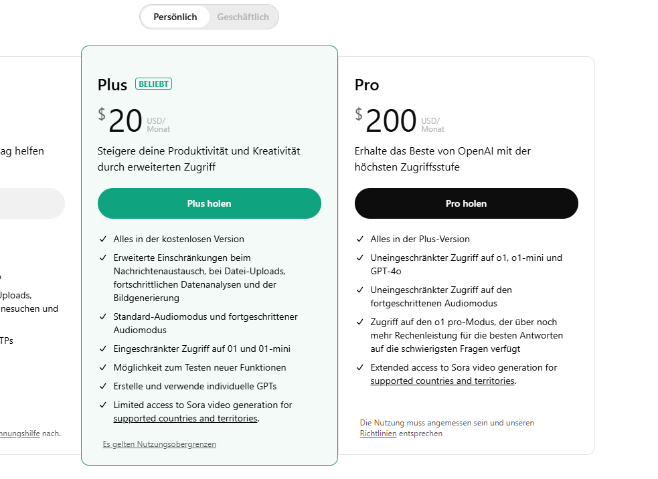Click checkmark beside "Standard-Audiomodus und fortgeschrittener Audiomodus"
The width and height of the screenshot is (658, 479).
103,316
